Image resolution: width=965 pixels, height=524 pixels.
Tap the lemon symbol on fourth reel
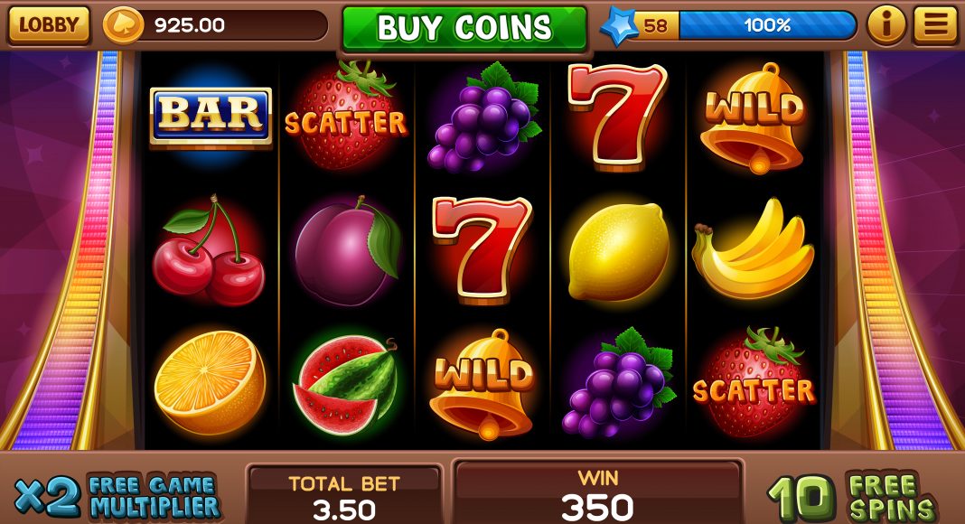pos(618,251)
